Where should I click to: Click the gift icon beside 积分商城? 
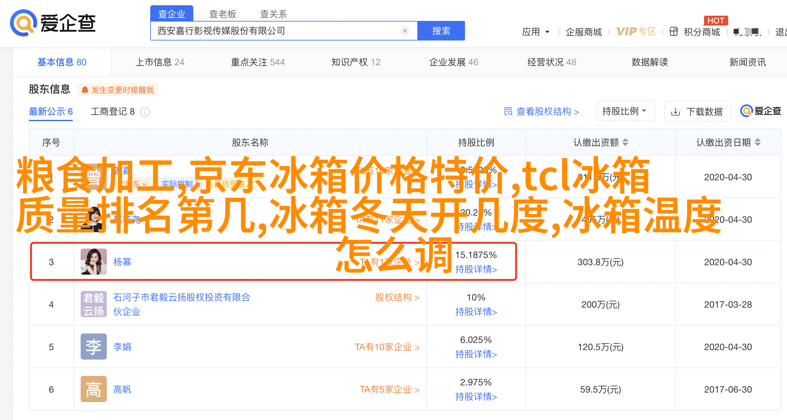tap(673, 32)
